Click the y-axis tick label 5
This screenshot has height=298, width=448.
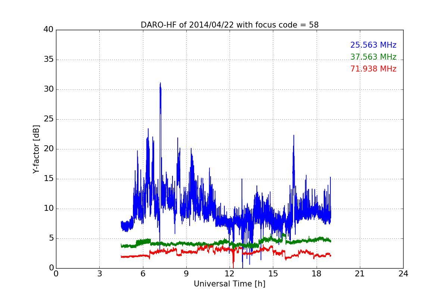[x=51, y=238]
